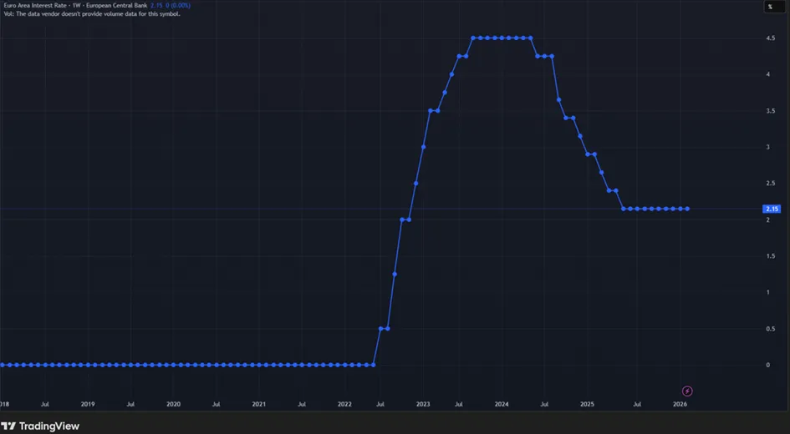790x434 pixels.
Task: Click the 4.5 price axis label
Action: click(770, 38)
